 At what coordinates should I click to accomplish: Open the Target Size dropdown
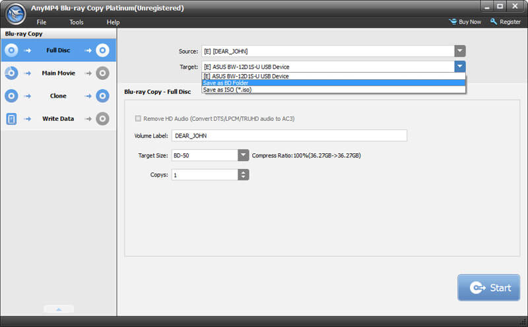click(243, 155)
